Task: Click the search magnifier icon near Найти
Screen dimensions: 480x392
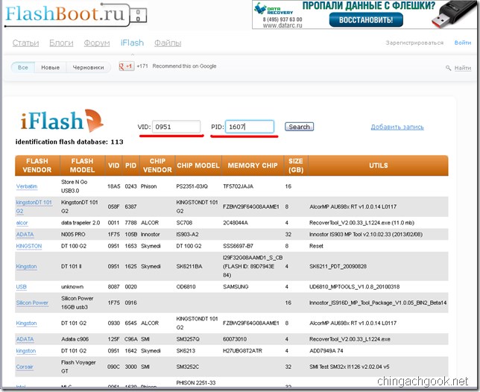Action: [x=448, y=68]
